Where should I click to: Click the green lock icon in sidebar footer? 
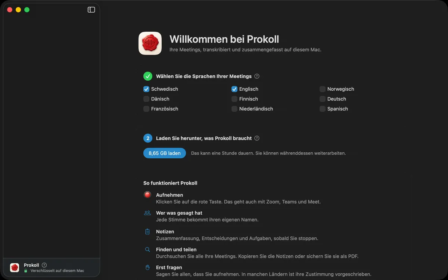coord(26,271)
